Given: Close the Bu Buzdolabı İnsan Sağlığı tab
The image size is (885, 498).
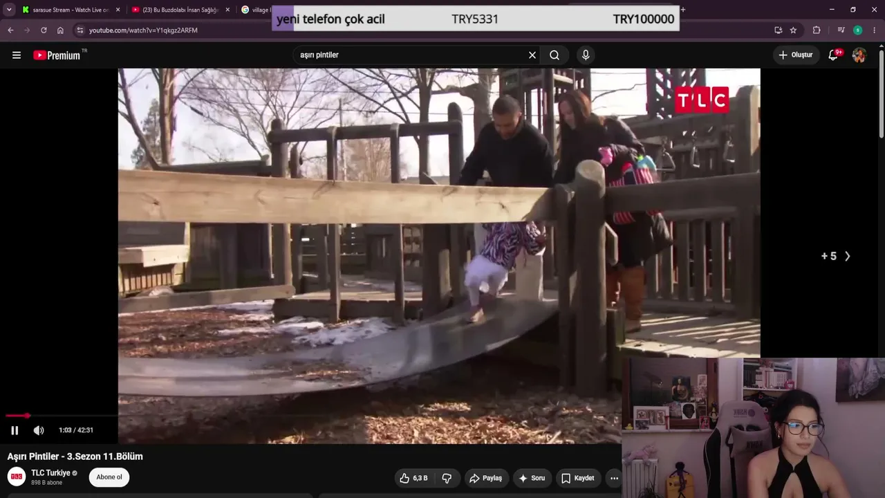Looking at the screenshot, I should 227,10.
